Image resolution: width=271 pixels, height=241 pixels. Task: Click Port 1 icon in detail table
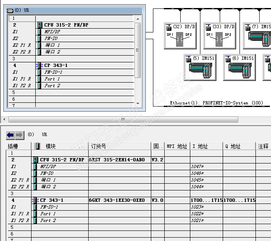[35, 214]
